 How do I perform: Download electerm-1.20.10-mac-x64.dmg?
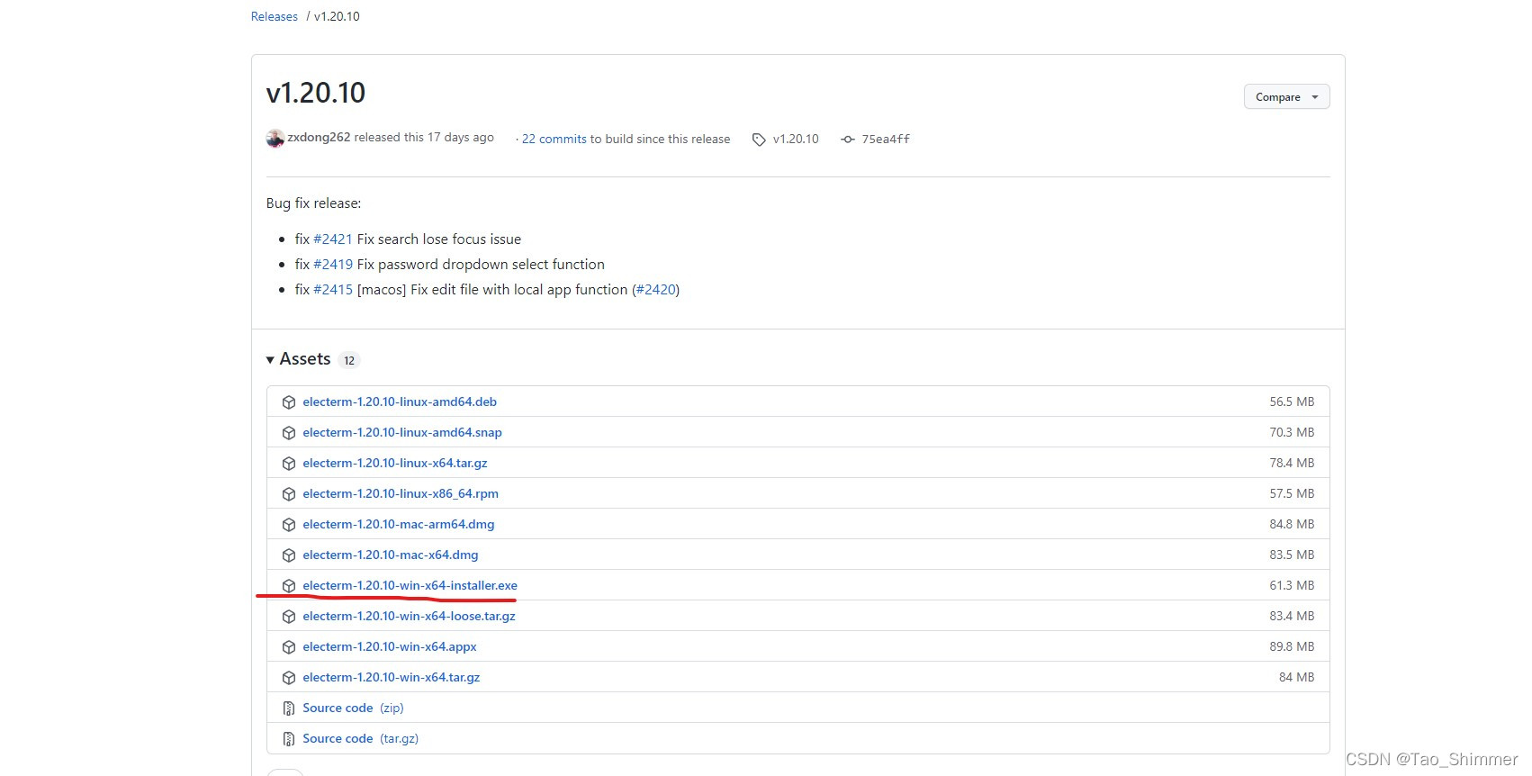point(391,555)
